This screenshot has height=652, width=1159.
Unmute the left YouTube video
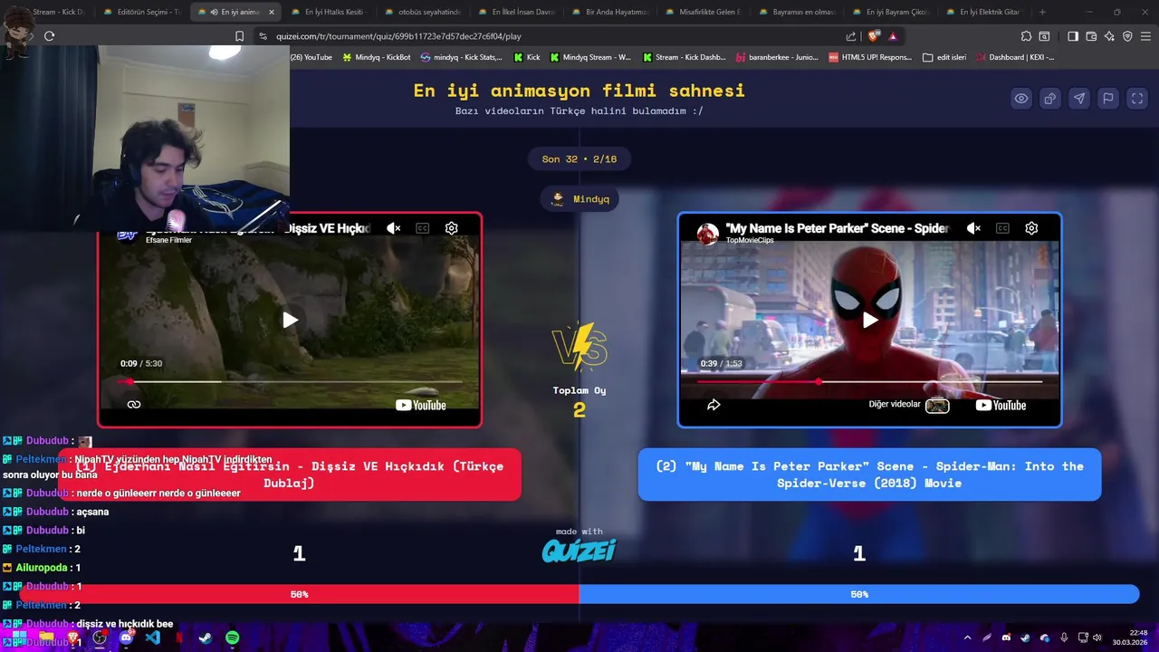click(x=394, y=228)
